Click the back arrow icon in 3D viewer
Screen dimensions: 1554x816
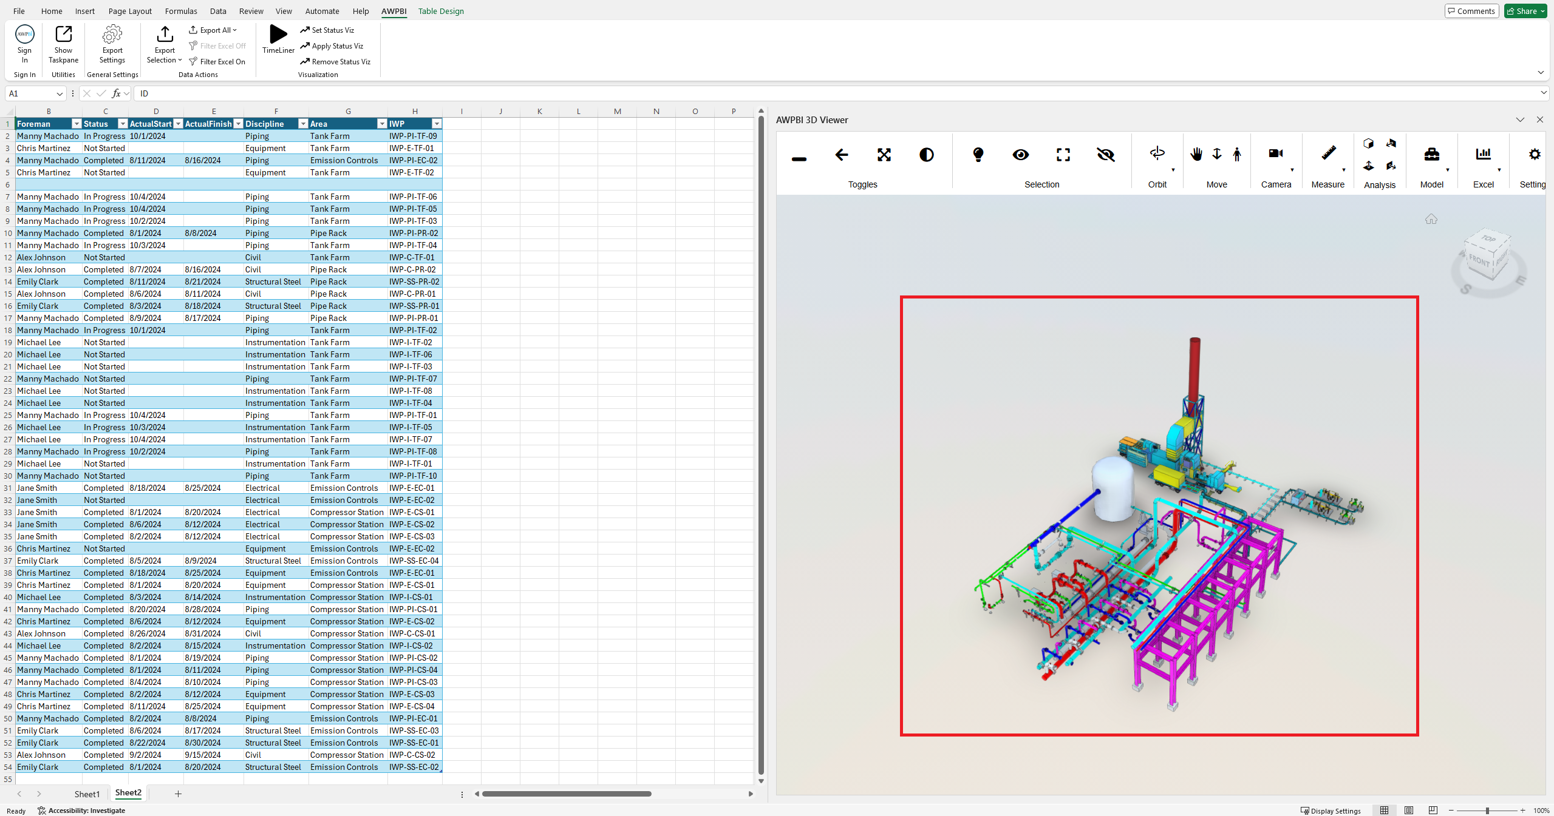tap(842, 155)
